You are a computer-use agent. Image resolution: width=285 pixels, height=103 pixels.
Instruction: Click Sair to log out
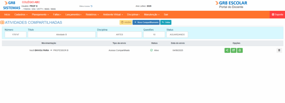click(x=166, y=15)
